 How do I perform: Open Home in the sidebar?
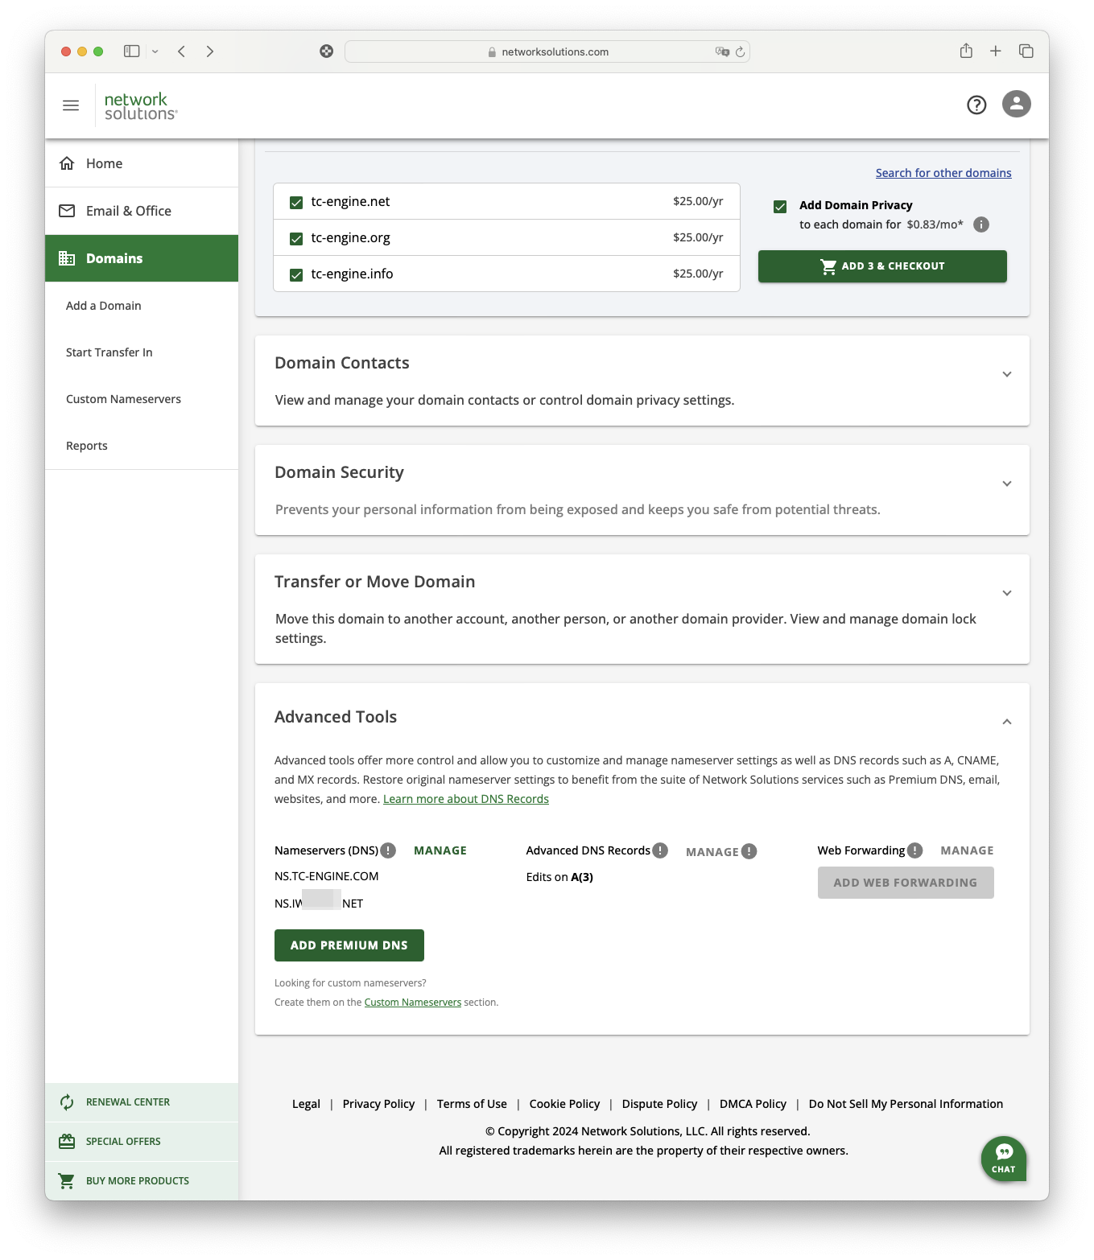[x=142, y=163]
